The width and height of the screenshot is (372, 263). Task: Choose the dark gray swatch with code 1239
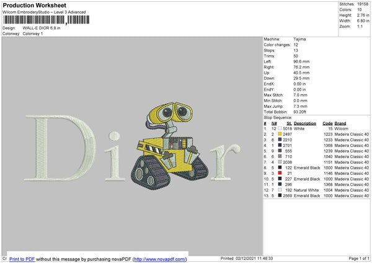pos(280,151)
